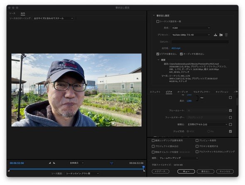The height and width of the screenshot is (185, 245).
Task: Switch to the ソース tab
Action: (x=12, y=13)
